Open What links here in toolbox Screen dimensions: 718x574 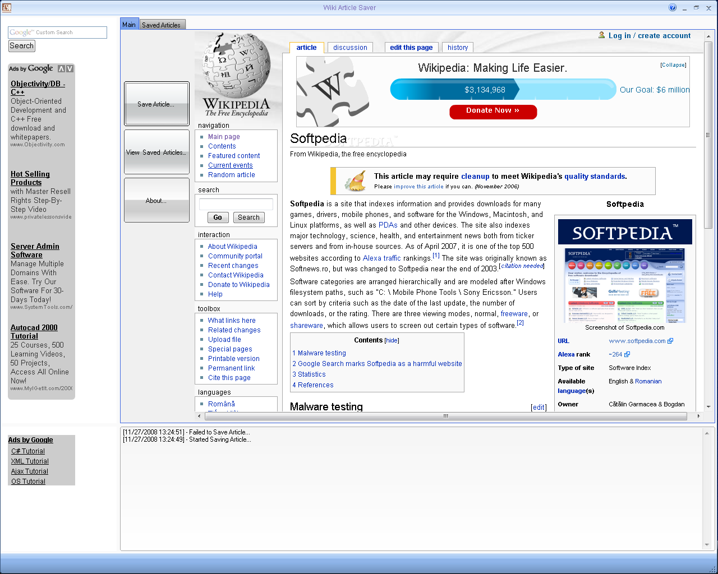point(232,321)
